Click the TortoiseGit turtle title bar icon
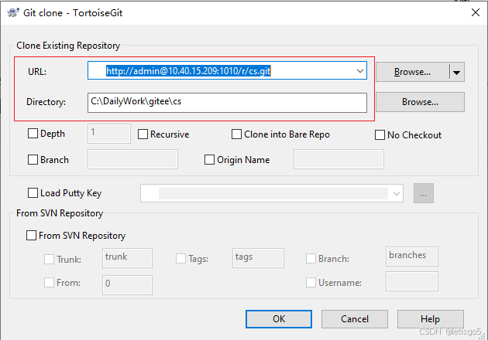The image size is (488, 340). click(x=13, y=12)
